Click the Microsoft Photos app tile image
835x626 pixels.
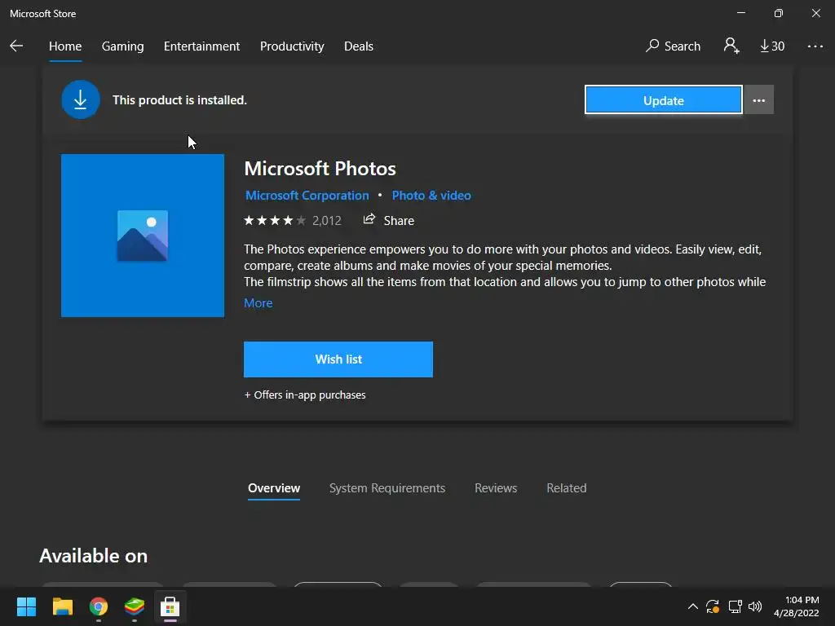pyautogui.click(x=143, y=236)
